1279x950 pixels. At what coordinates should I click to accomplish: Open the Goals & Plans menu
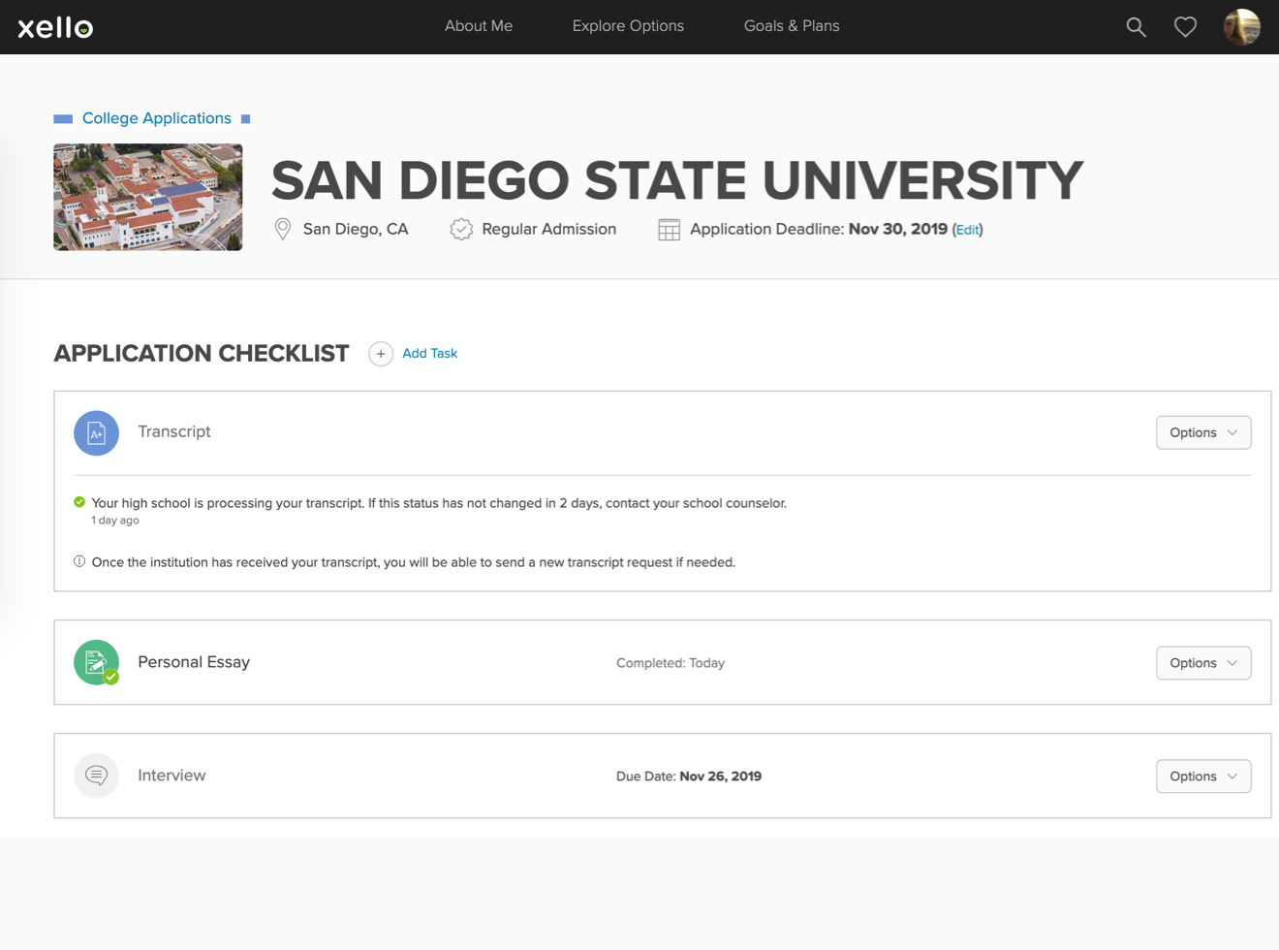click(792, 26)
